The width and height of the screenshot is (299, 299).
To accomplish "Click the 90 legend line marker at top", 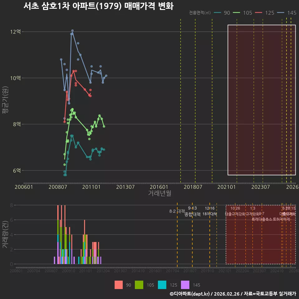I will tap(217, 12).
